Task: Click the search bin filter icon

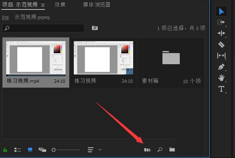Action: 95,28
